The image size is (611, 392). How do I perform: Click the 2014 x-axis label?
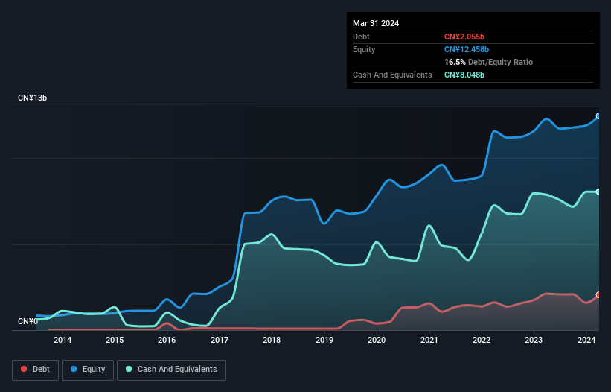[x=63, y=340]
